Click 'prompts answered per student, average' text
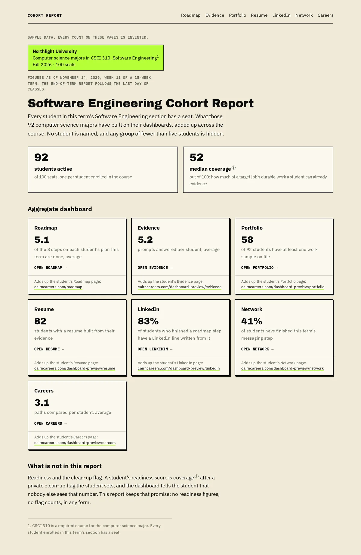The width and height of the screenshot is (361, 555). coord(179,249)
